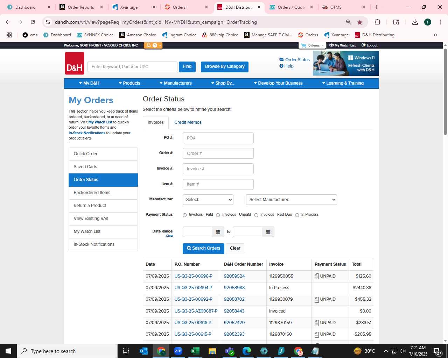Select the Invoices tab
Viewport: 448px width, 358px height.
(156, 122)
